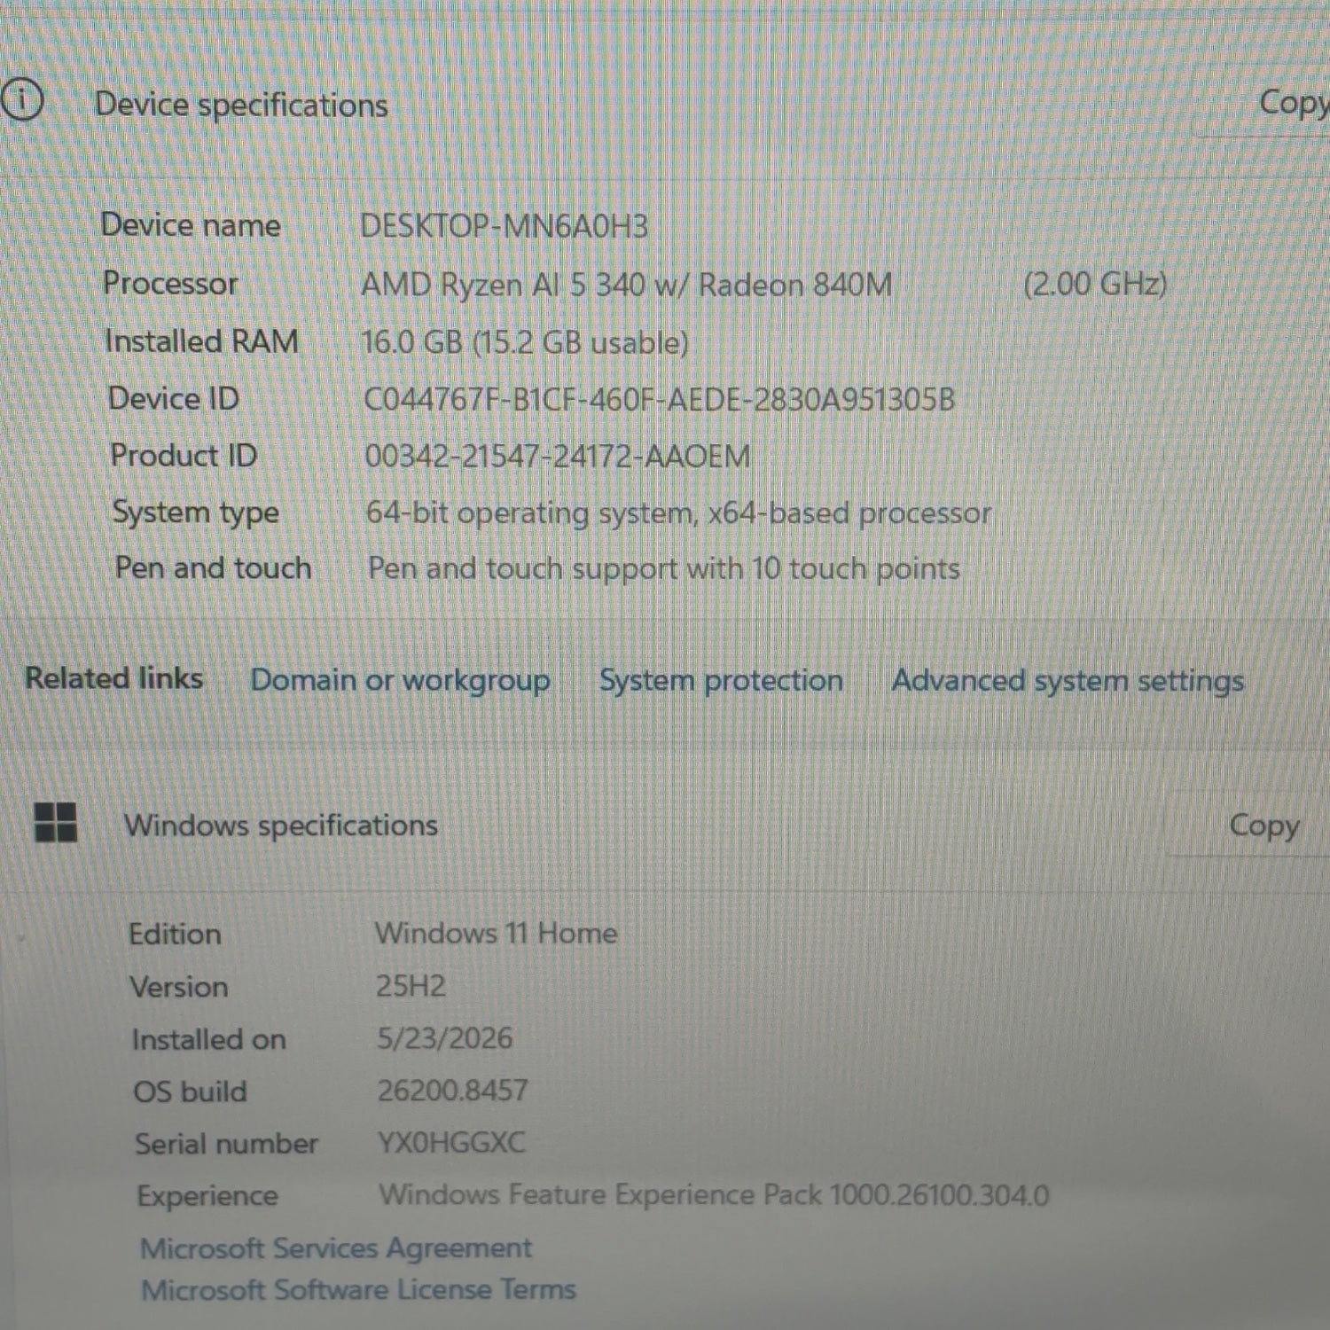
Task: Click the Edition label
Action: (175, 934)
